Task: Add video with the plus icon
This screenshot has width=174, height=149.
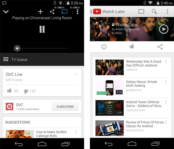Action: [x=40, y=12]
